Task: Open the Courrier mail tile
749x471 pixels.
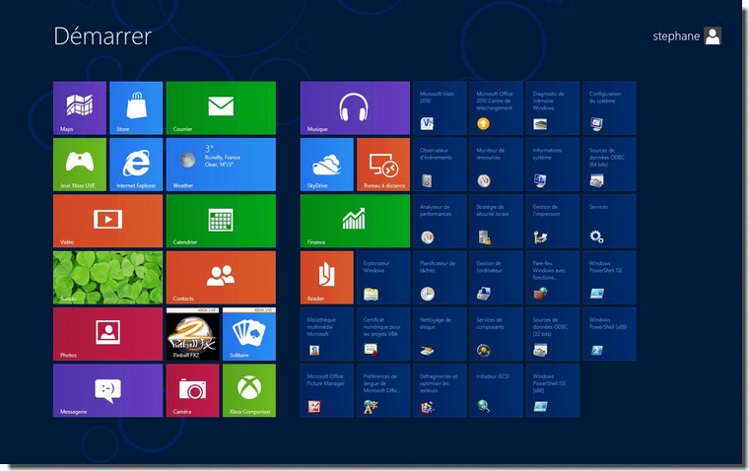Action: point(221,108)
